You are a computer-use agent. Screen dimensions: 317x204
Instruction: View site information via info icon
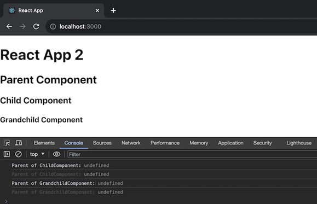point(53,26)
